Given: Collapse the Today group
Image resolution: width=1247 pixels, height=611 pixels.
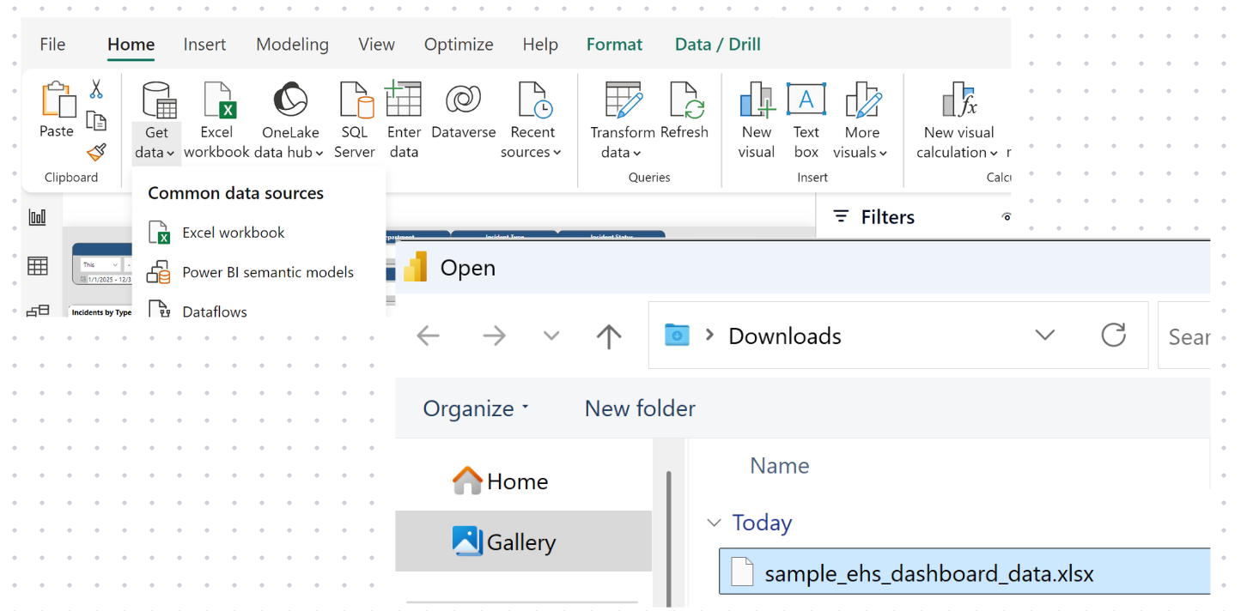Looking at the screenshot, I should tap(714, 523).
